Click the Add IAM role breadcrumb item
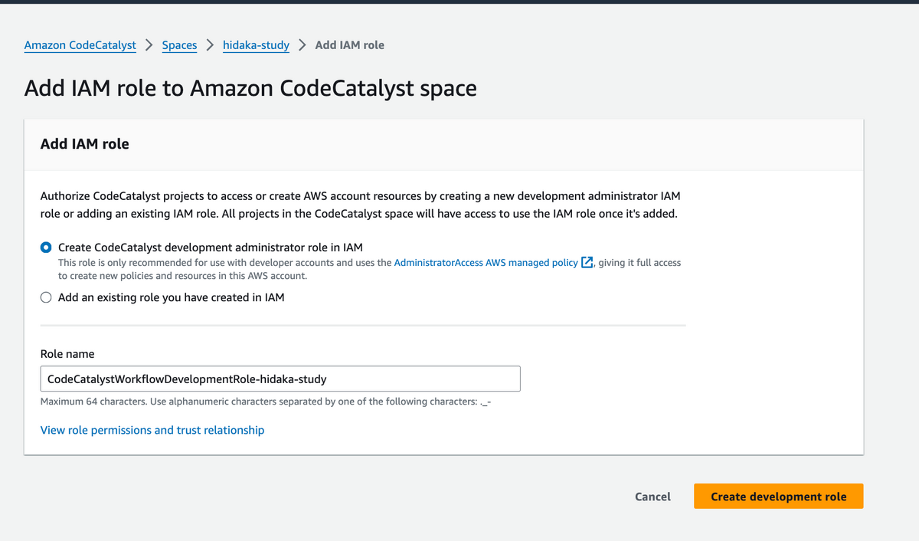Screen dimensions: 919x541 pyautogui.click(x=350, y=45)
